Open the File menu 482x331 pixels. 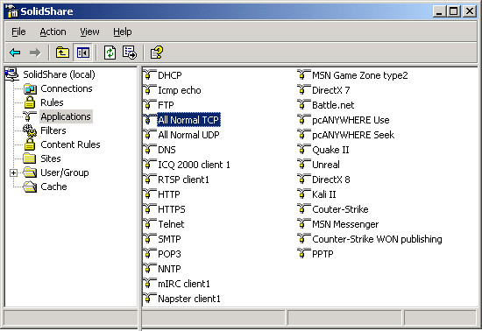(18, 32)
